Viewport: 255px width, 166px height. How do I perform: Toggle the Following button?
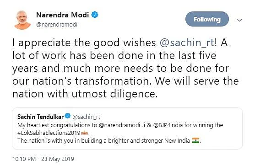207,19
